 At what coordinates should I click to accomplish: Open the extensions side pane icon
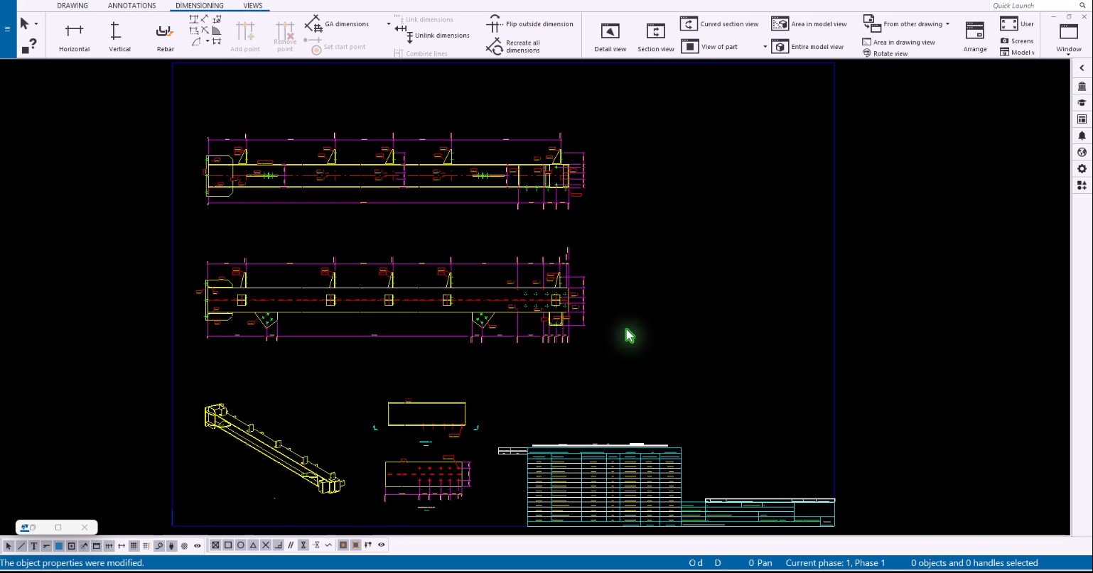(x=1082, y=185)
